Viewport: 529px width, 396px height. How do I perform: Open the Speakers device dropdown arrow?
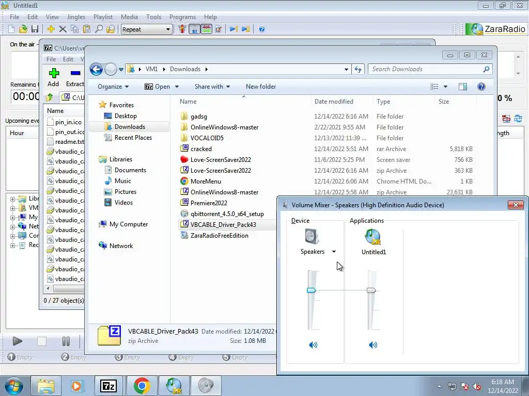(x=334, y=252)
